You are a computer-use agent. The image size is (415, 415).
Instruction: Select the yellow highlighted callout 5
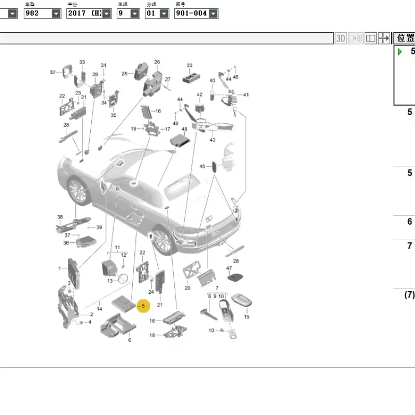click(x=143, y=306)
